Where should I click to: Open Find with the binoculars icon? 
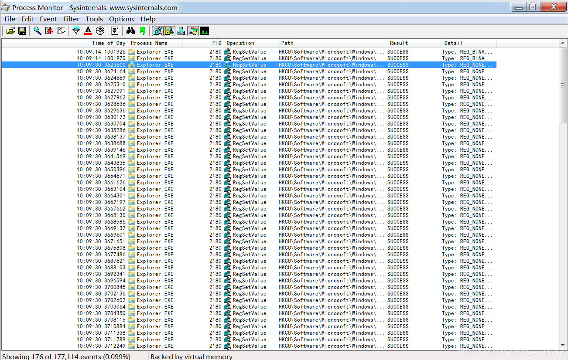click(x=130, y=31)
